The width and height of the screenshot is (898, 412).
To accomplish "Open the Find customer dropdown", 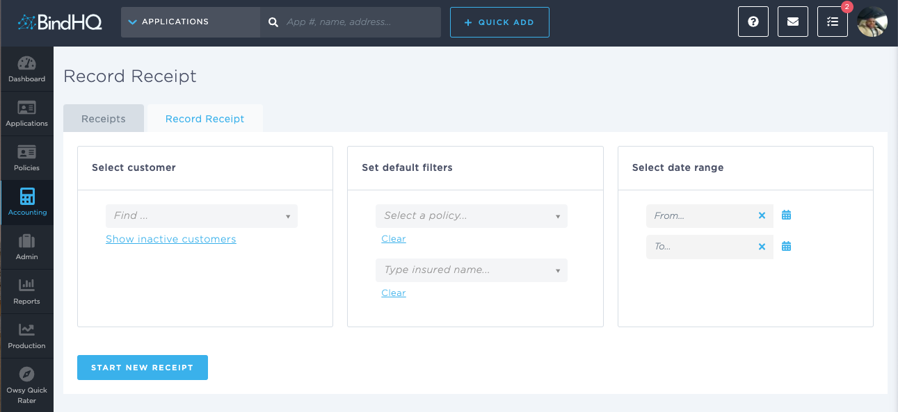I will point(201,215).
